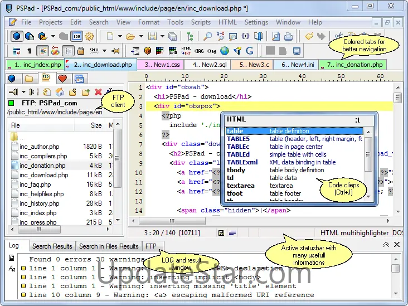Switch to 7.. inc_donation.php file tab
The width and height of the screenshot is (408, 306).
(x=352, y=65)
